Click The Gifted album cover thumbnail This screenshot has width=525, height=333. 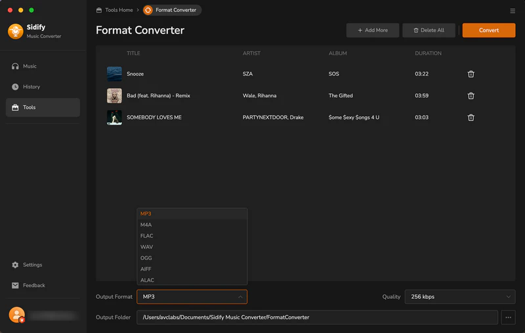(x=114, y=96)
